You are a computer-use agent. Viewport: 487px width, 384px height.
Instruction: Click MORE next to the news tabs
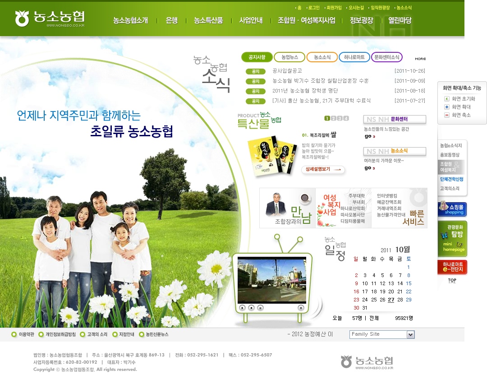pos(420,59)
